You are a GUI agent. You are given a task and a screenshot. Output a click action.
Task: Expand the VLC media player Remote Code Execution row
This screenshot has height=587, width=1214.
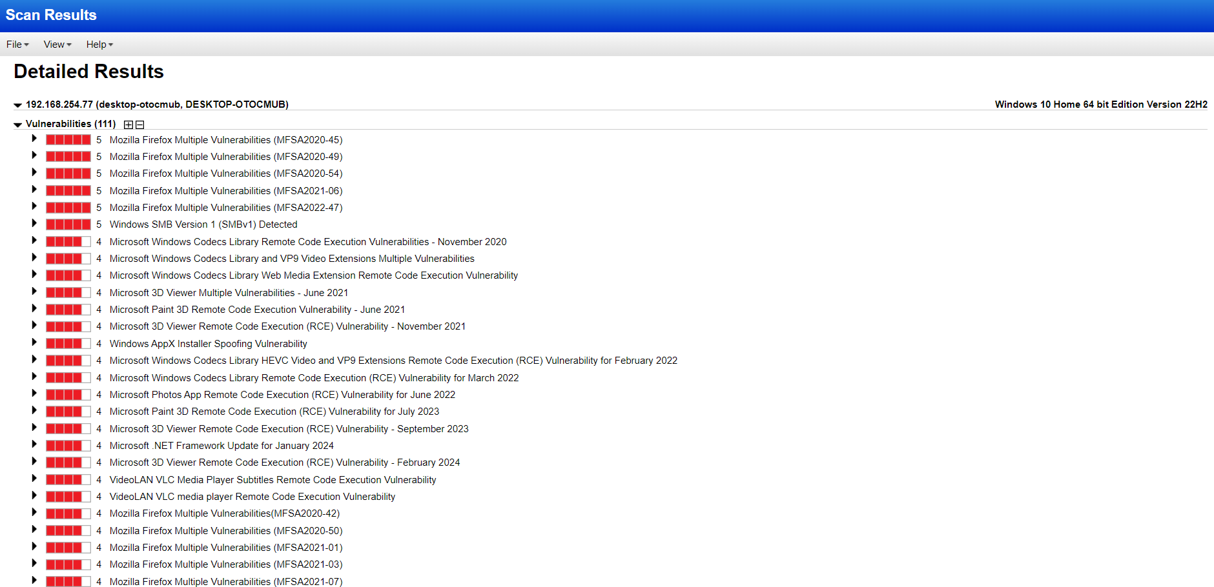(x=34, y=495)
